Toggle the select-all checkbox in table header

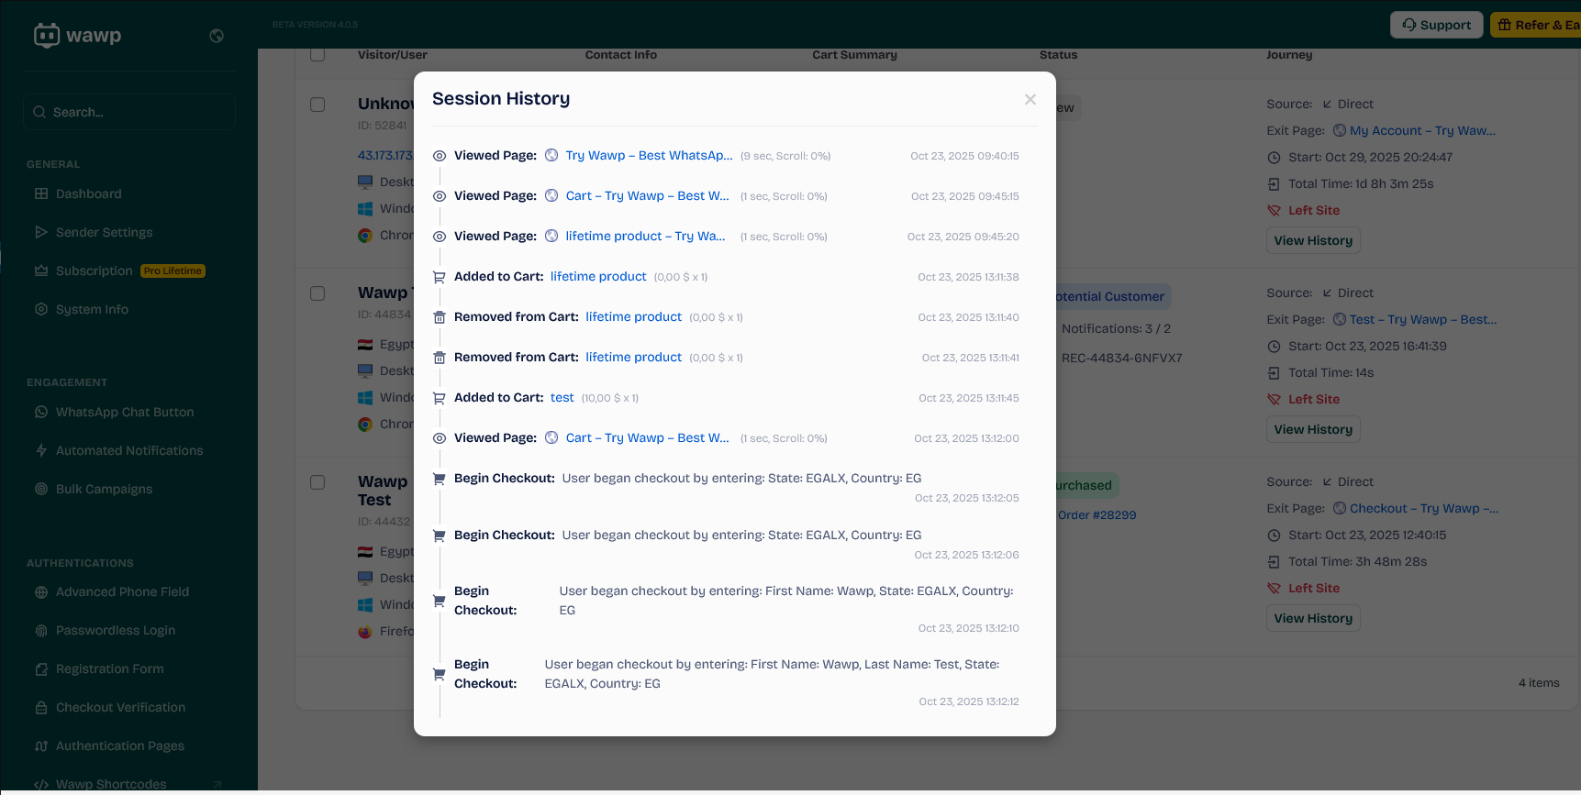317,54
